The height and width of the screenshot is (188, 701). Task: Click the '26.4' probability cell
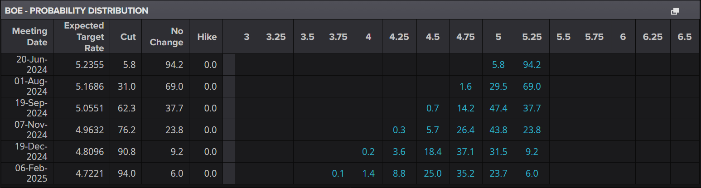[465, 130]
